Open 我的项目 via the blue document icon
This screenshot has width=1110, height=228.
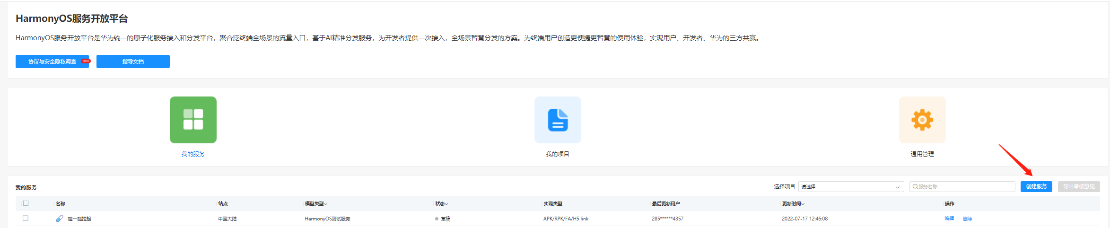click(x=558, y=120)
